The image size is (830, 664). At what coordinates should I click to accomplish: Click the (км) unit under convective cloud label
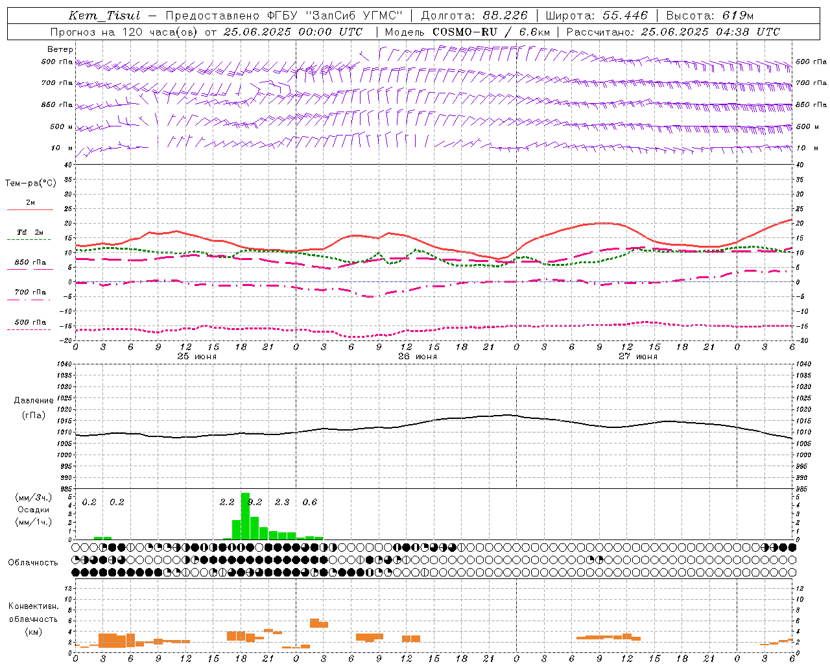[33, 632]
